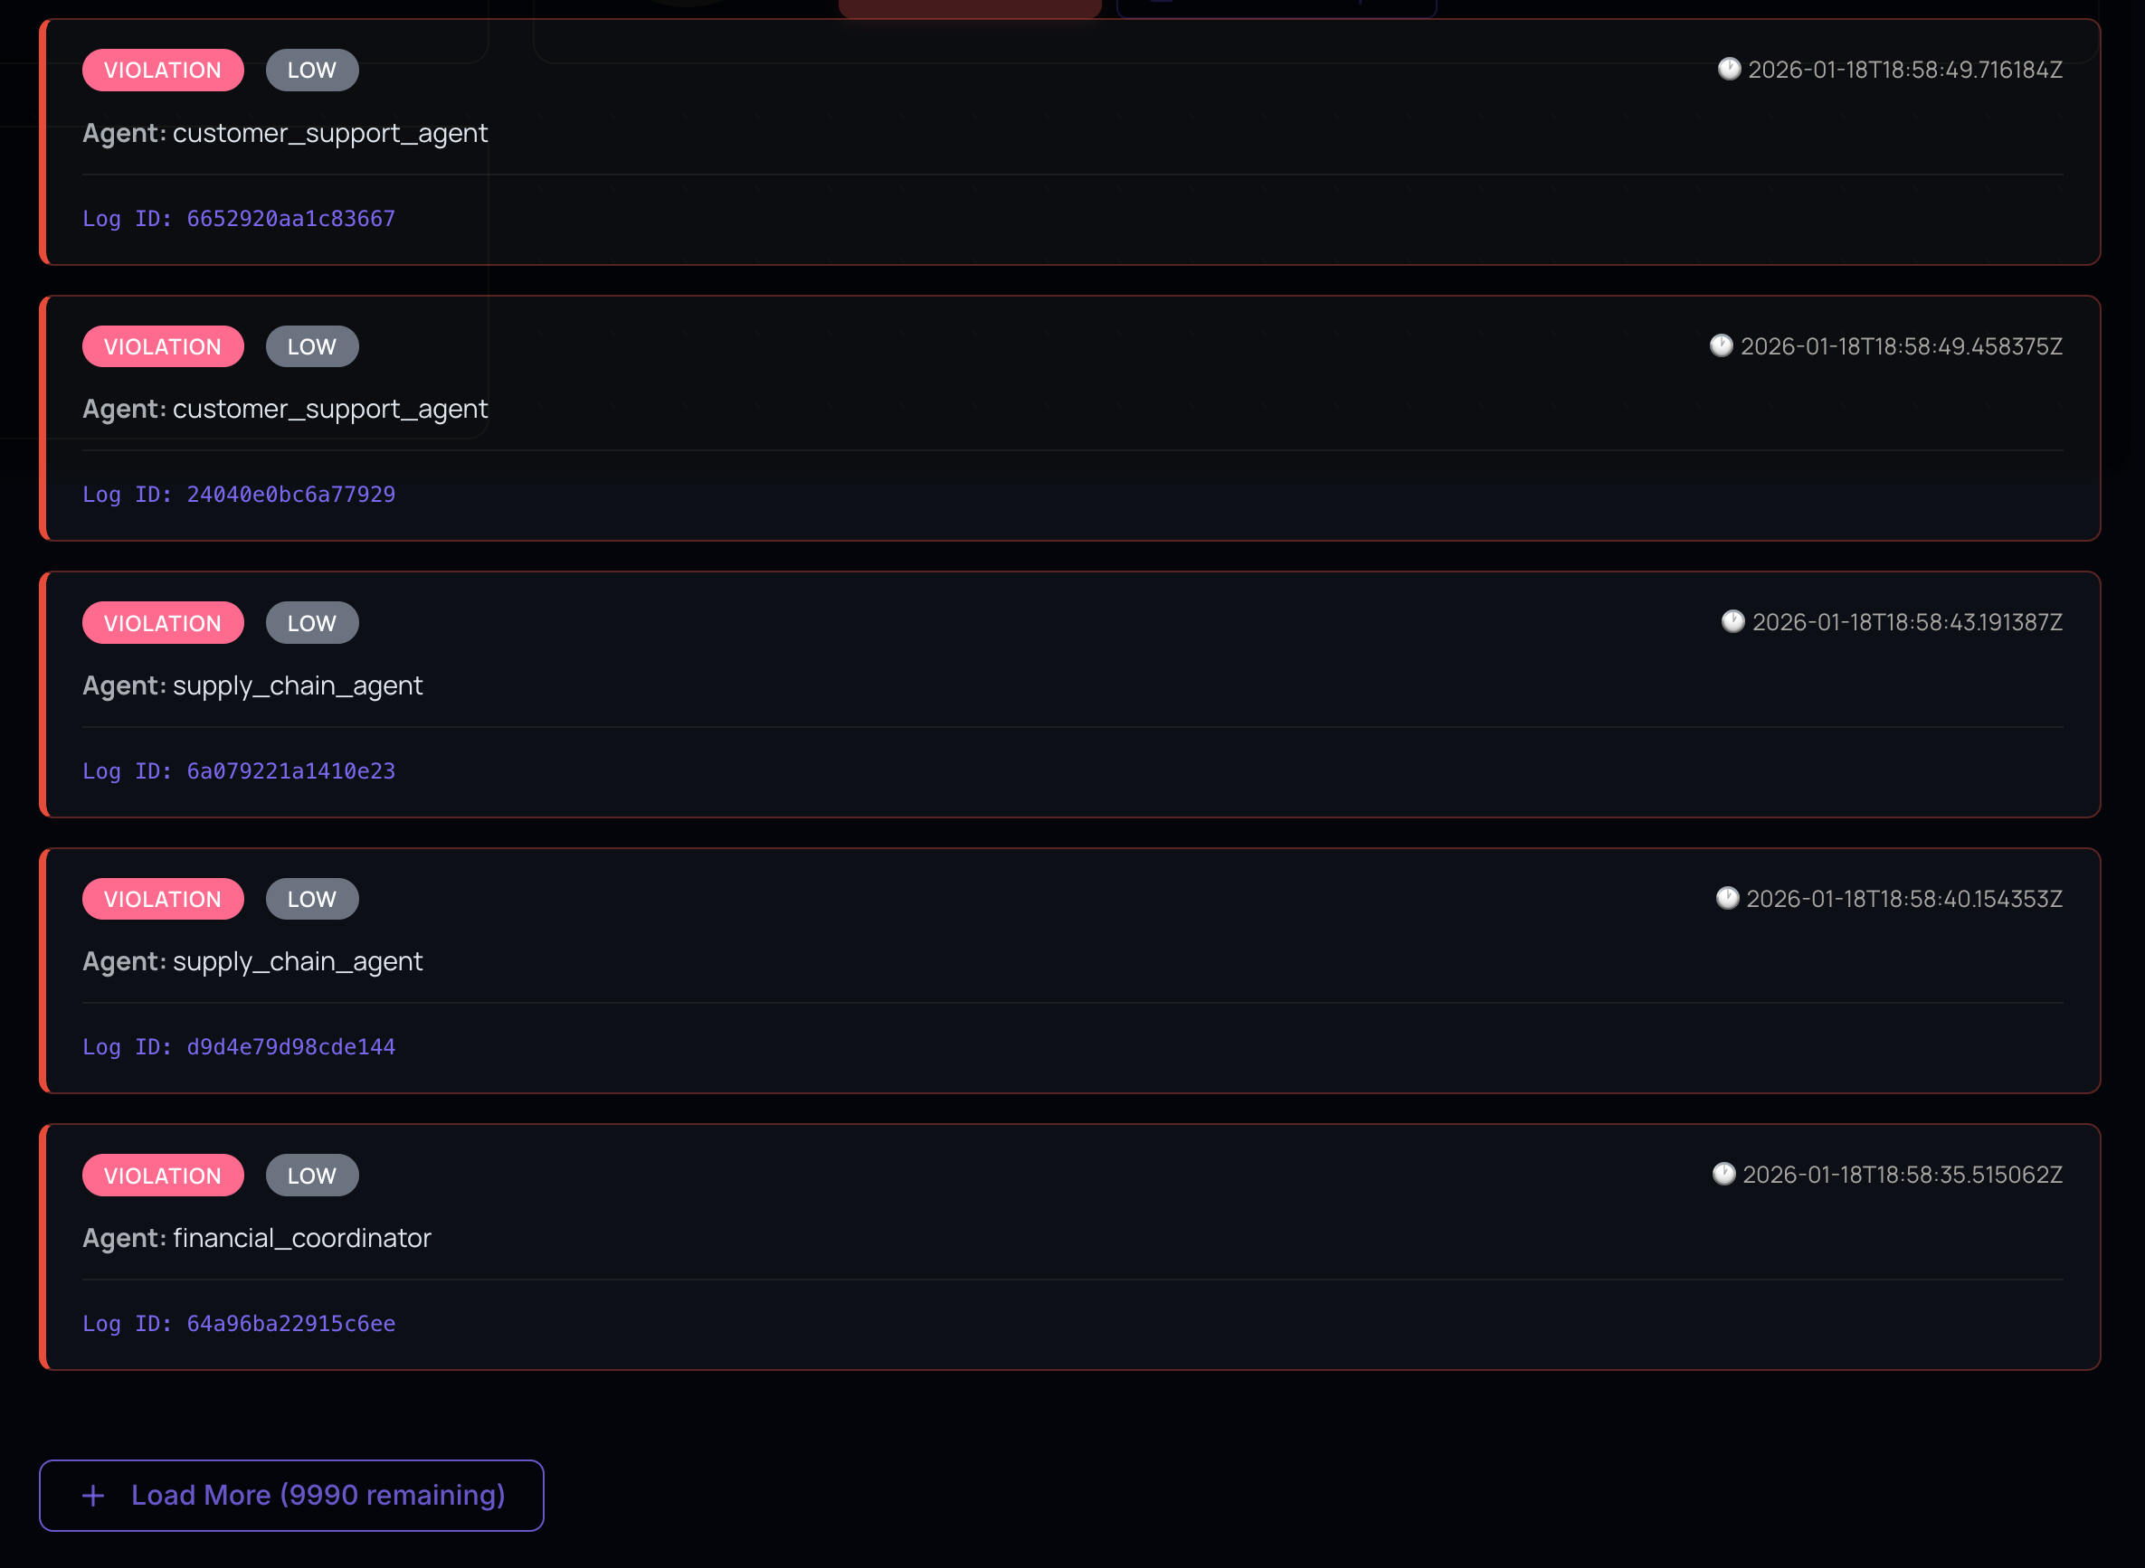Click clock icon beside 18:58:35.515062Z timestamp
Screen dimensions: 2145x1568
(1723, 1174)
